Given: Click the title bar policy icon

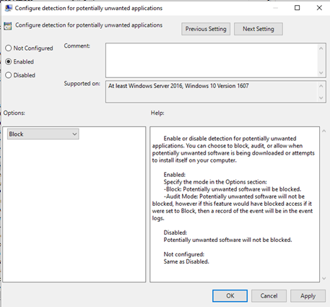Looking at the screenshot, I should click(x=9, y=8).
